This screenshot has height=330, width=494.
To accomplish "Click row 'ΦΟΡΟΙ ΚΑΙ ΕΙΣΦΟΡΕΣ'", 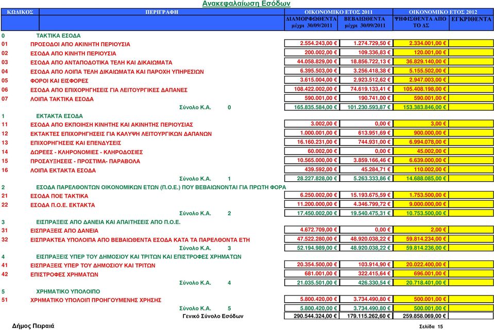I will click(x=59, y=81).
